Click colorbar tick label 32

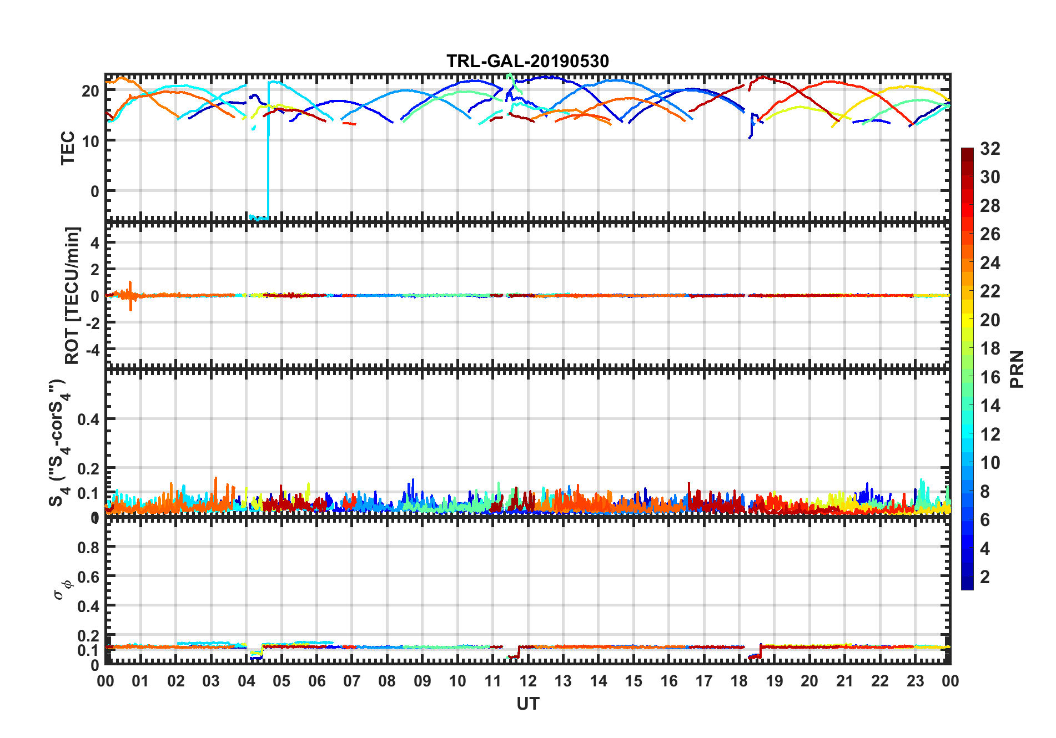(x=990, y=149)
